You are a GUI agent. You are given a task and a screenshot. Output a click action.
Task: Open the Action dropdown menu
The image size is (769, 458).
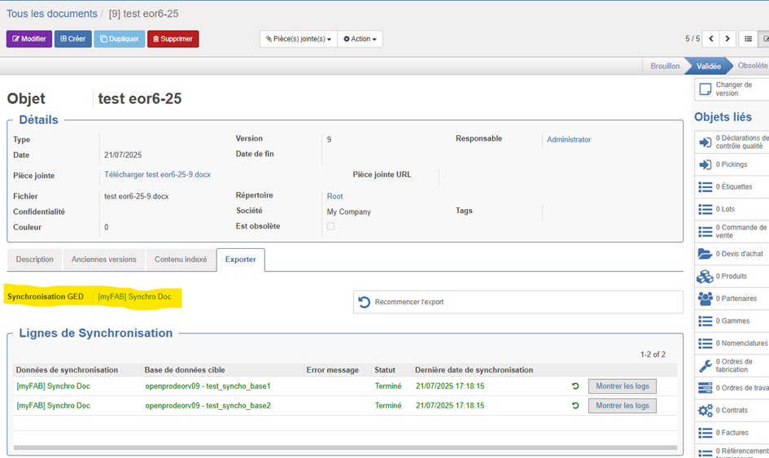pyautogui.click(x=360, y=39)
